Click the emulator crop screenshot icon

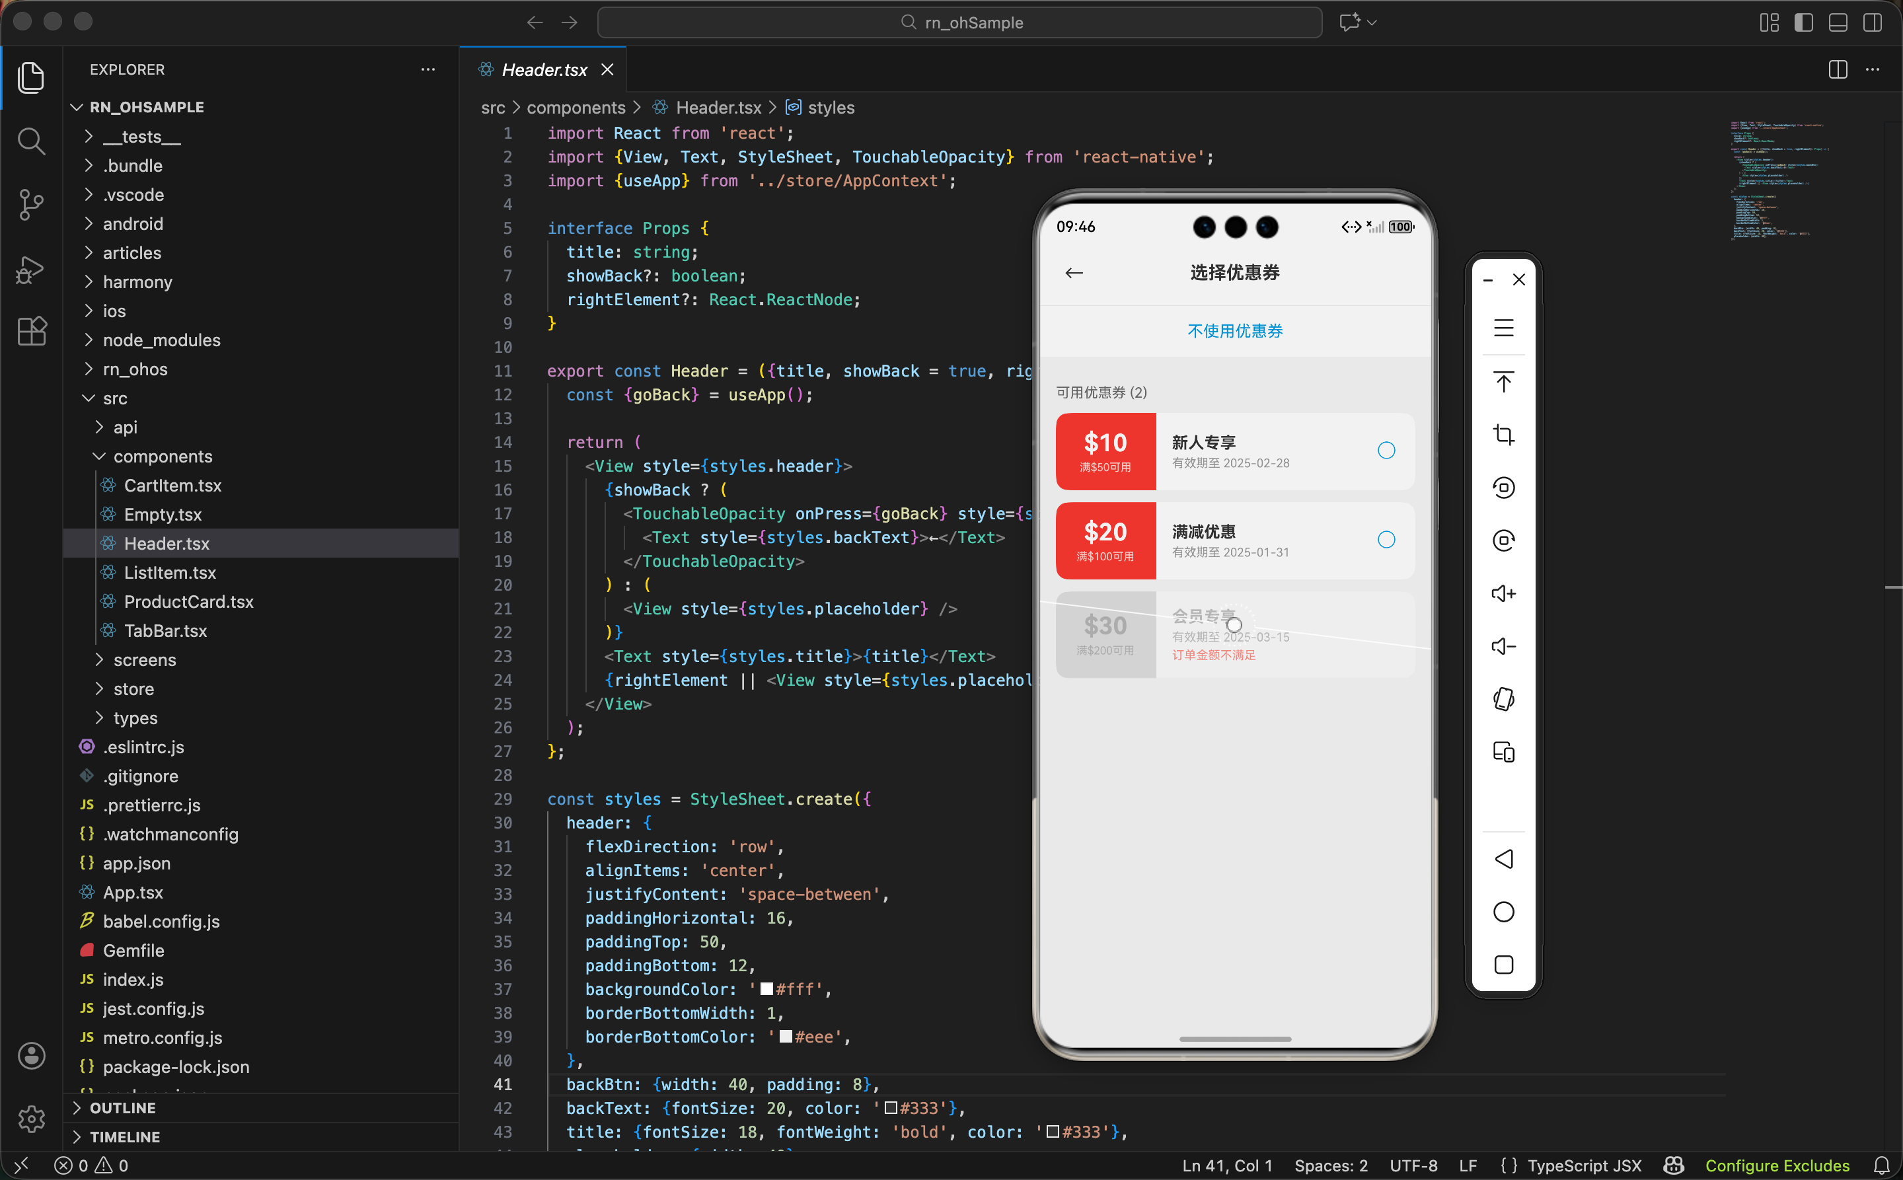[x=1503, y=435]
